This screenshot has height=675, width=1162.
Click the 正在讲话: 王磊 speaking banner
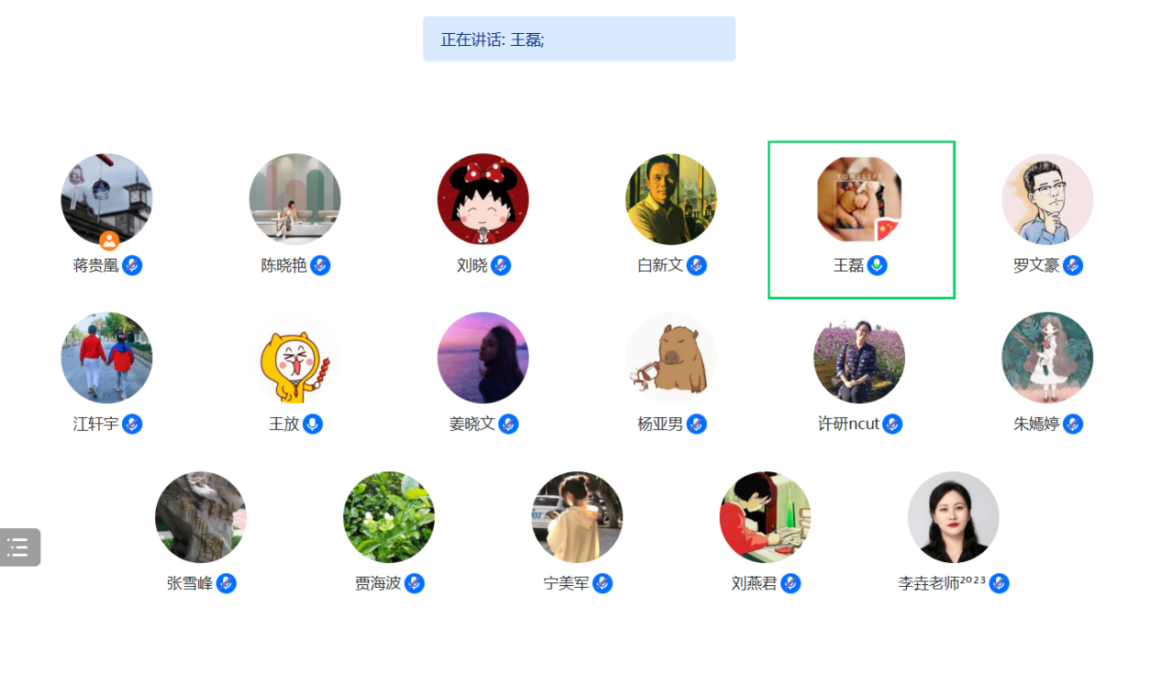[579, 39]
